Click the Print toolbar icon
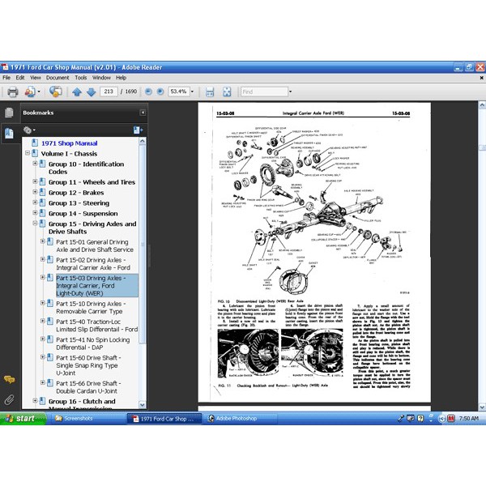The height and width of the screenshot is (486, 486). click(13, 92)
